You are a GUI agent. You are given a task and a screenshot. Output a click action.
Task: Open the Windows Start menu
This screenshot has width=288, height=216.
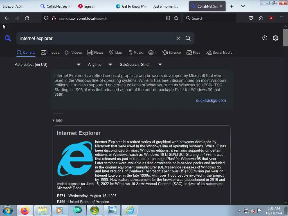pos(8,210)
